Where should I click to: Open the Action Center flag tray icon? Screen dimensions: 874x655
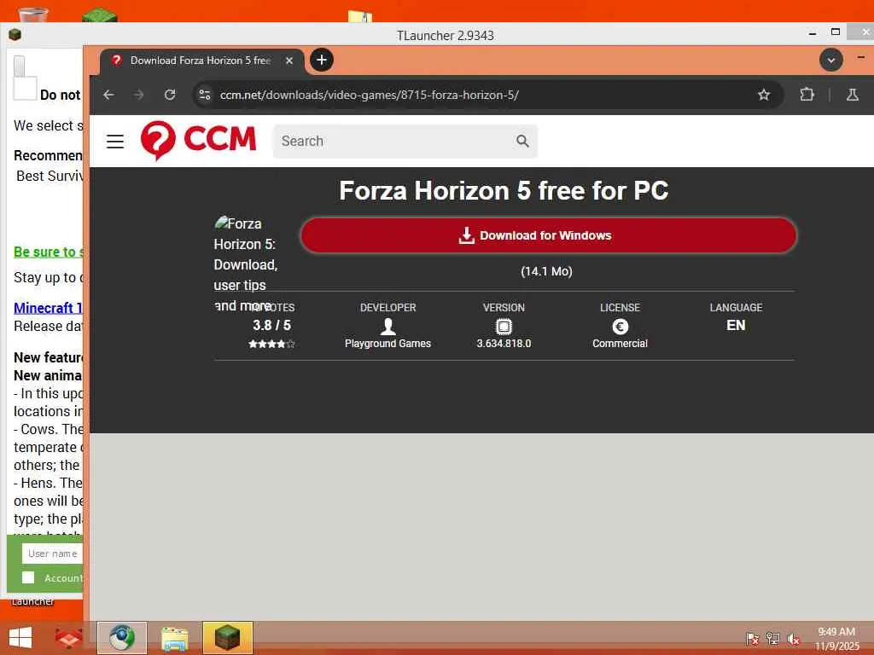click(753, 639)
